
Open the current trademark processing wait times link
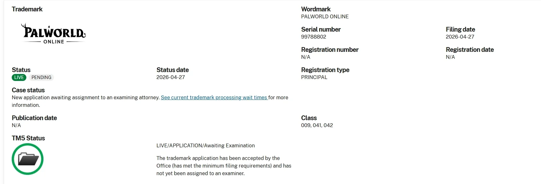click(214, 97)
